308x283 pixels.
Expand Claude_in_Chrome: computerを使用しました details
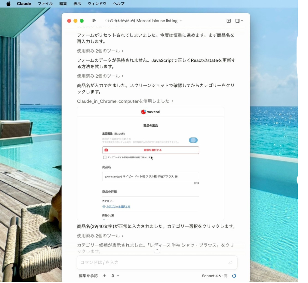[x=125, y=101]
